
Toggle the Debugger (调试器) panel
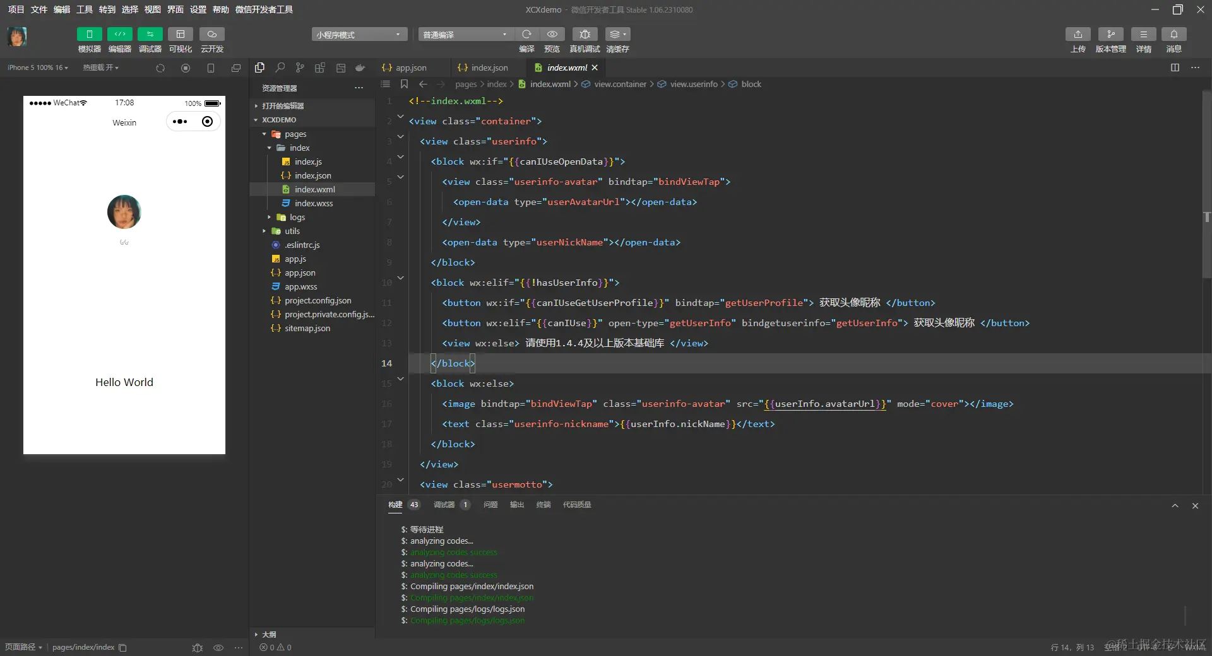pos(150,34)
